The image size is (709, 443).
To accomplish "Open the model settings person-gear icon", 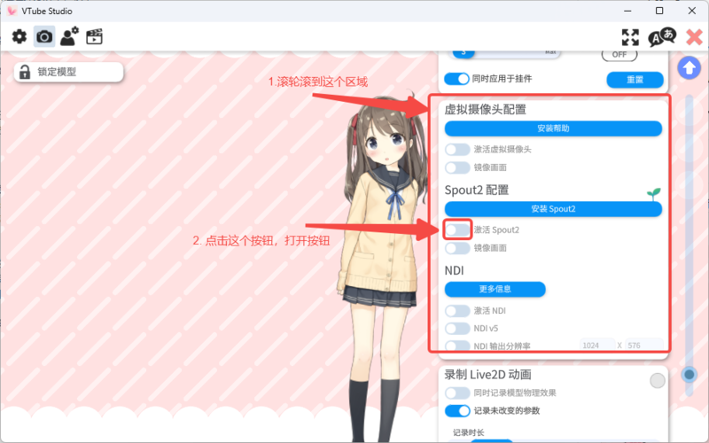I will 69,36.
